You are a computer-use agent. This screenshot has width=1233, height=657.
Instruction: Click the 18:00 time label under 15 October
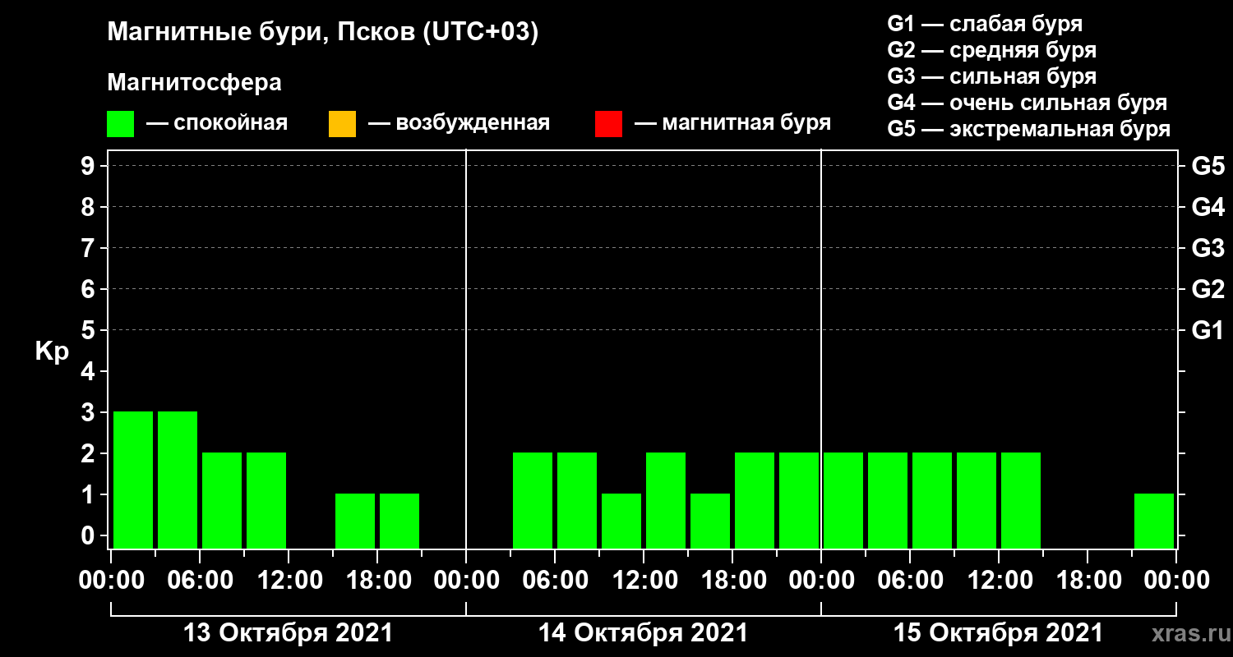1088,581
